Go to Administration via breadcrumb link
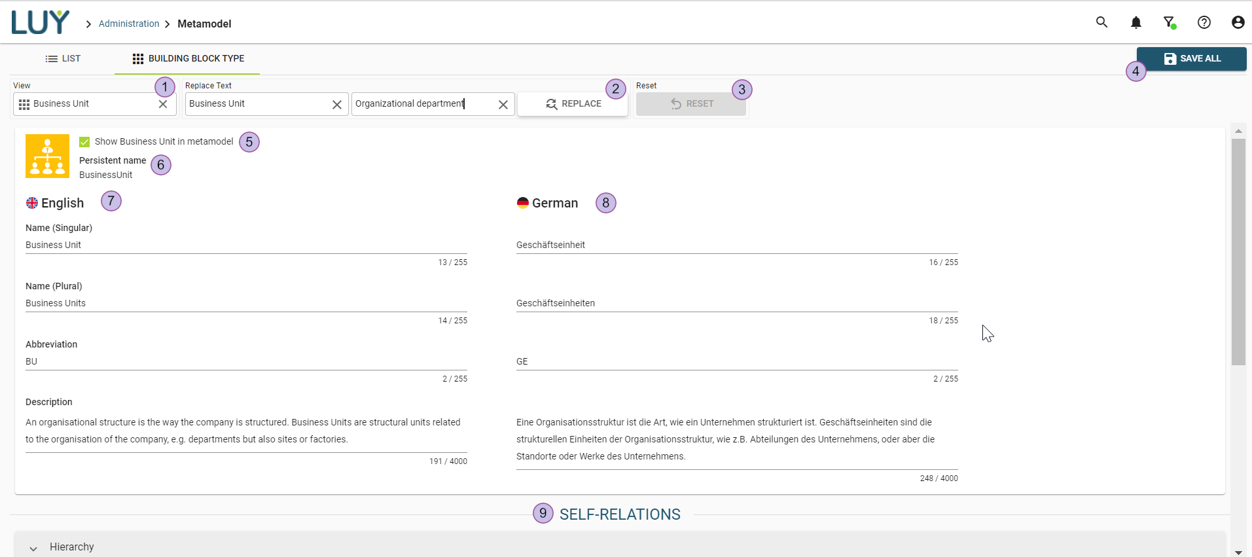Screen dimensions: 1252x557 click(x=129, y=24)
